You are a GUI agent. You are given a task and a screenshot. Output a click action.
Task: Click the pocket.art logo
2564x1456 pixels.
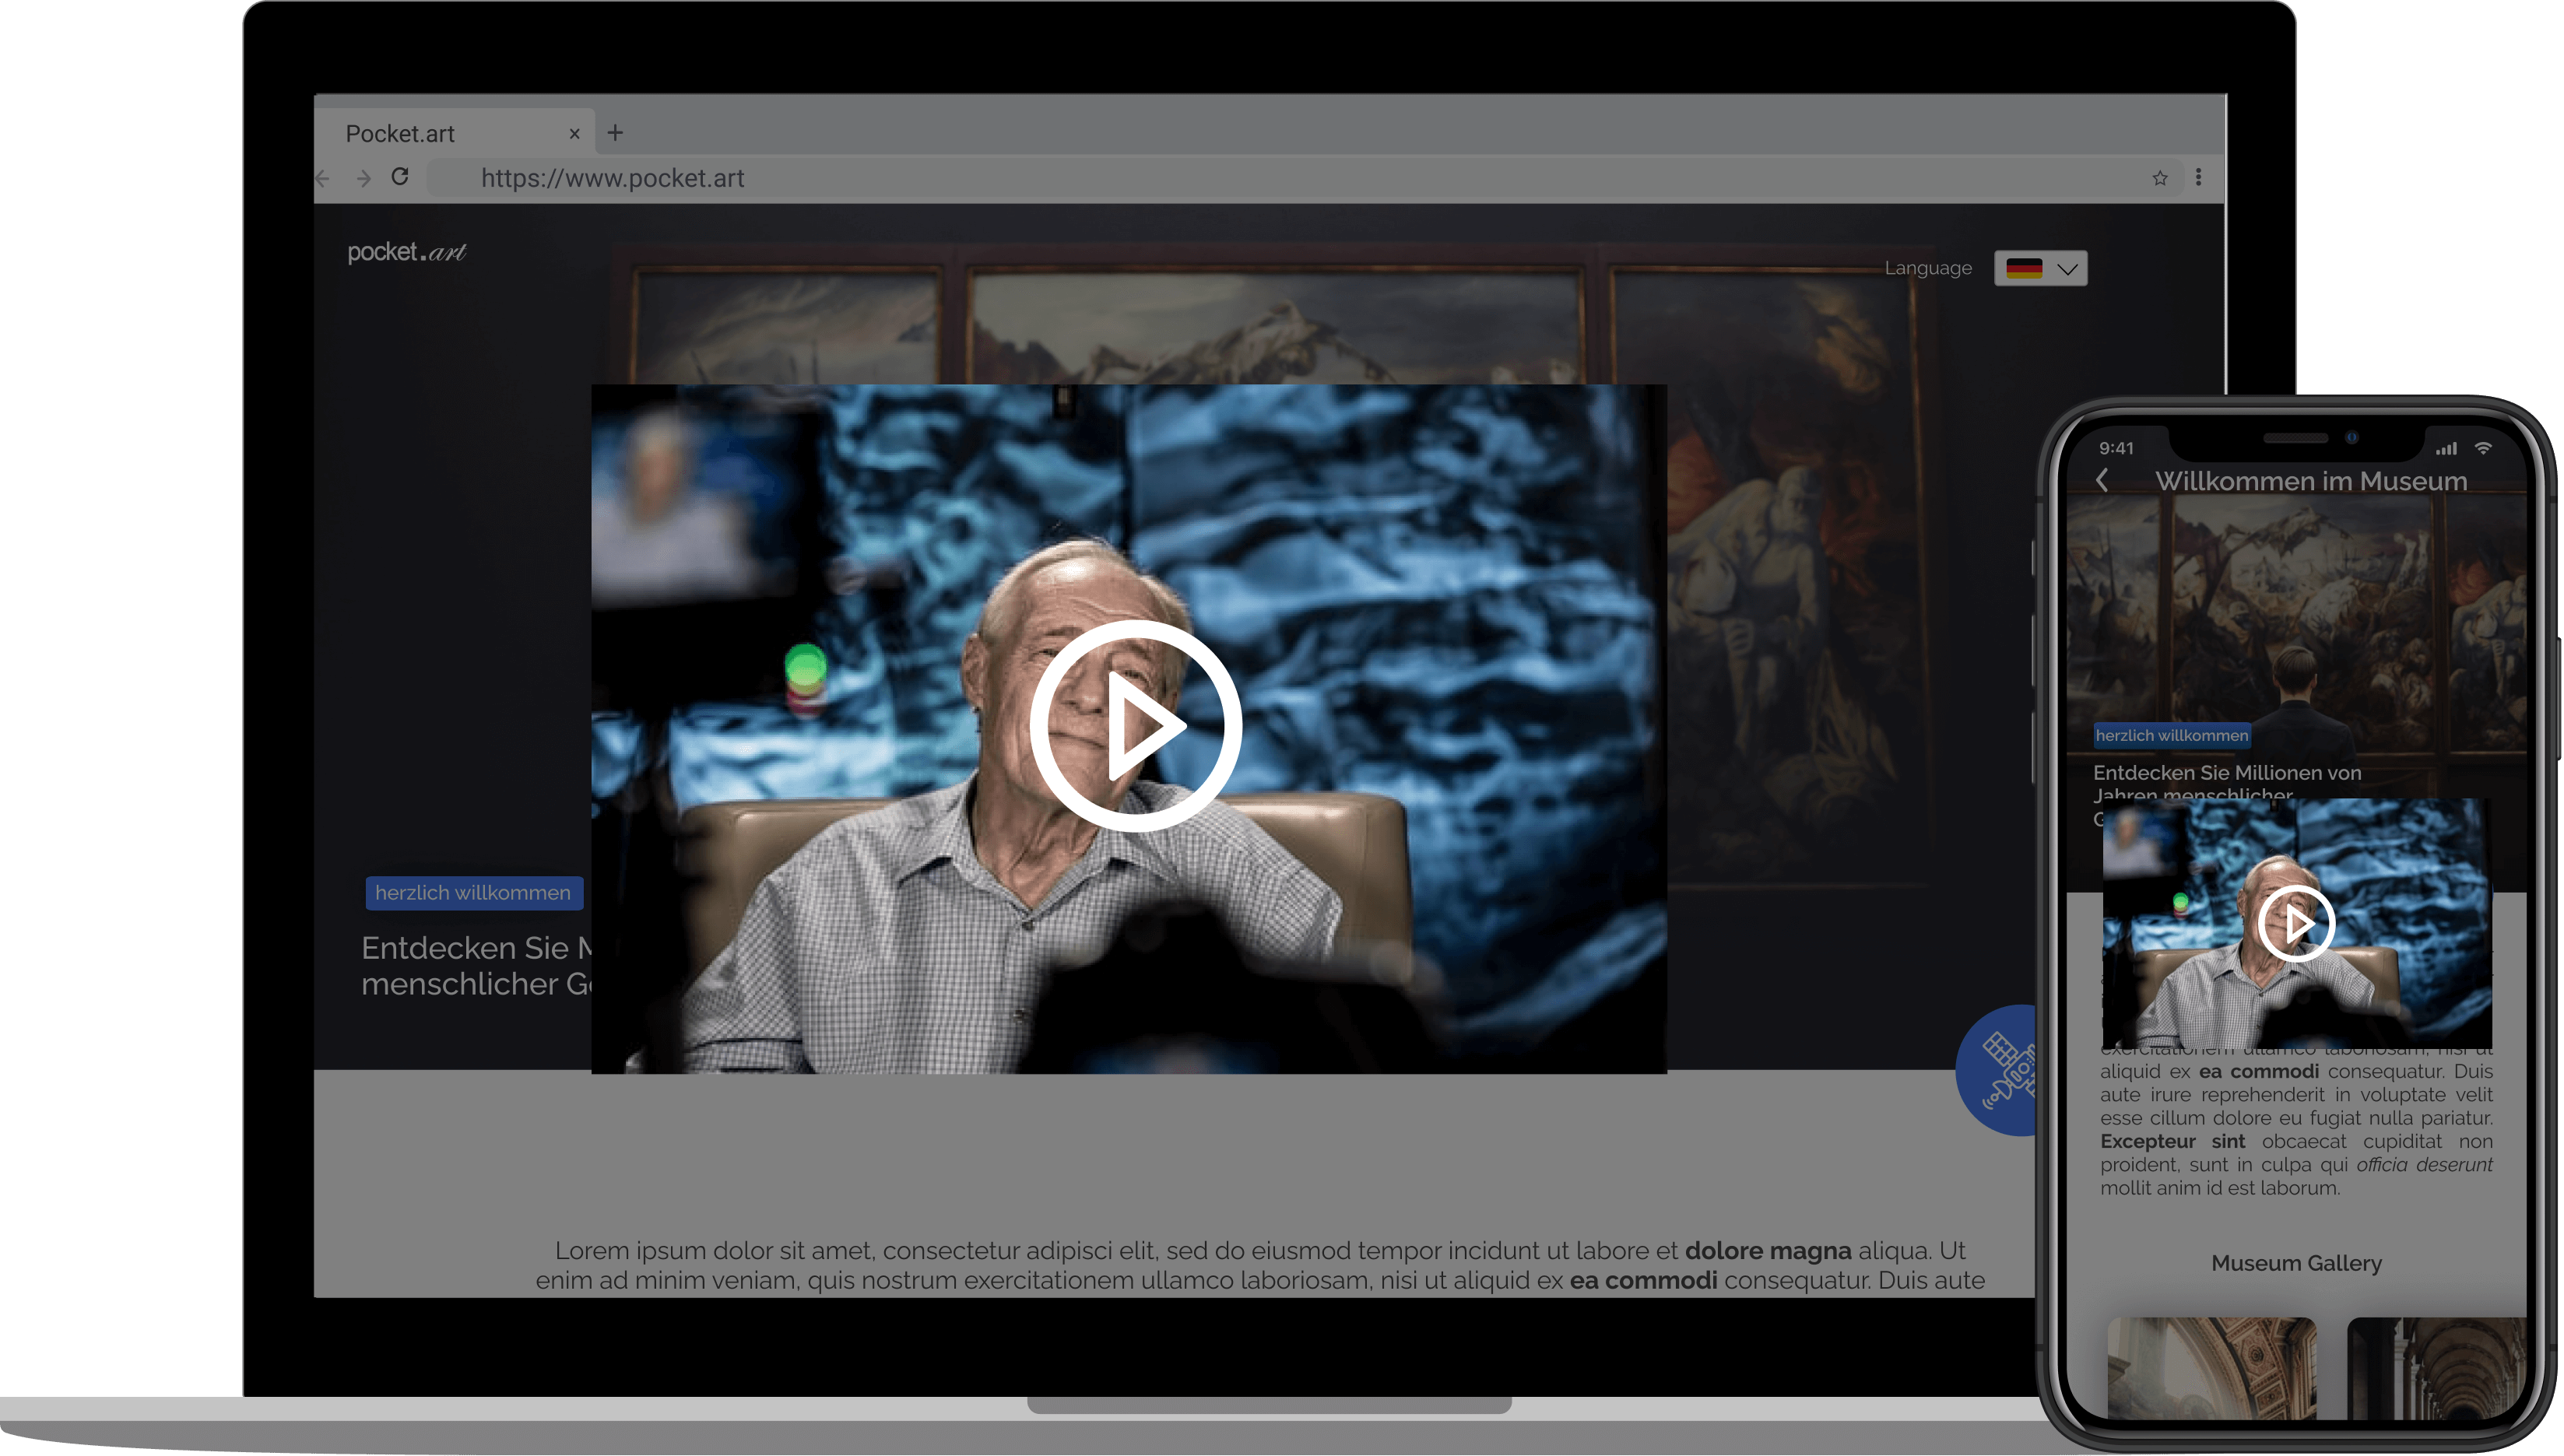(407, 252)
